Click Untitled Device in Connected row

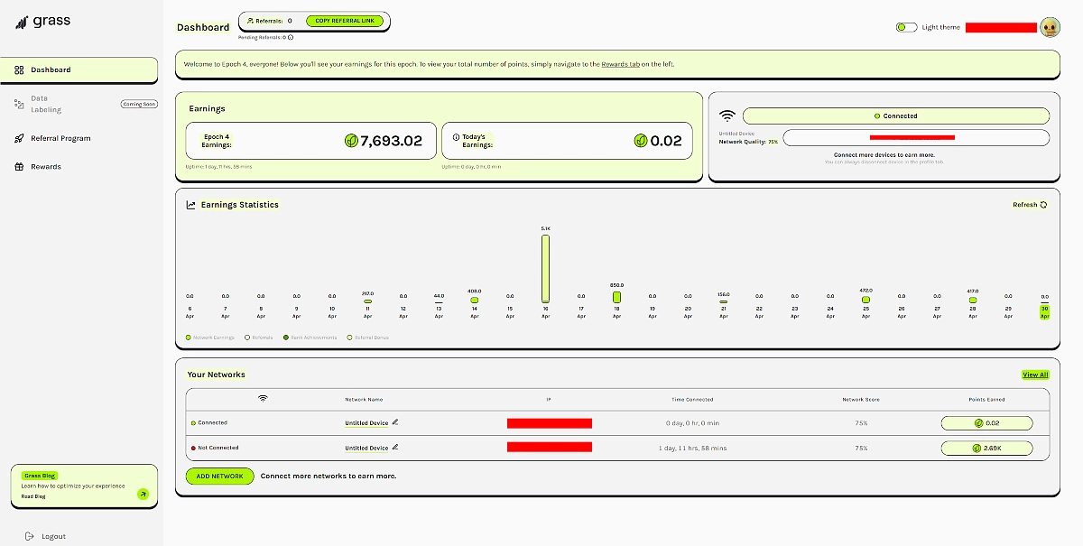pos(366,423)
